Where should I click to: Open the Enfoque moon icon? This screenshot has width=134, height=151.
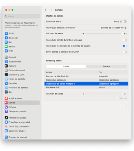click(x=6, y=107)
